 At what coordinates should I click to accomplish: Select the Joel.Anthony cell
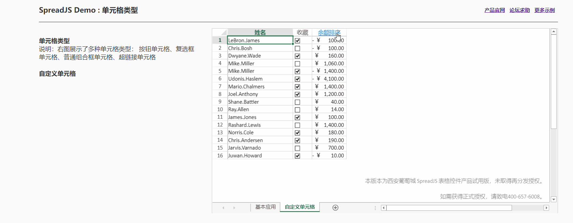[260, 94]
